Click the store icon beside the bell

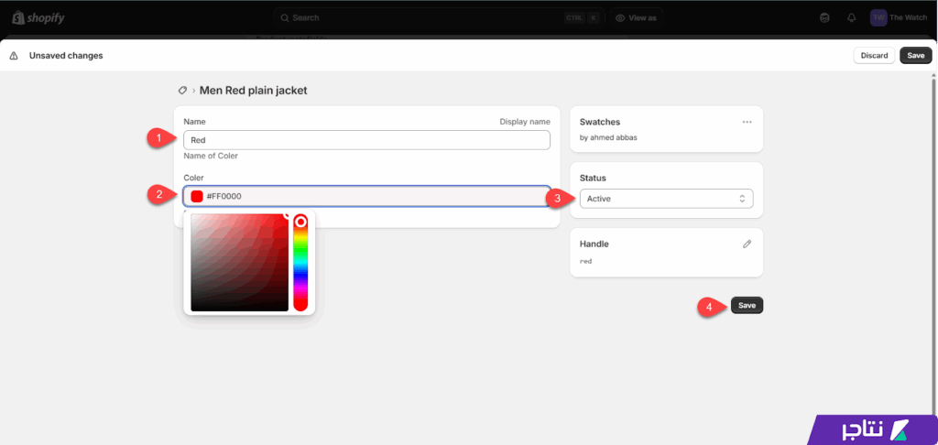pos(825,17)
